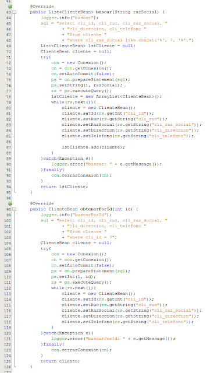The image size is (221, 373).
Task: Click the fold end marker at line 126
Action: pyautogui.click(x=15, y=367)
